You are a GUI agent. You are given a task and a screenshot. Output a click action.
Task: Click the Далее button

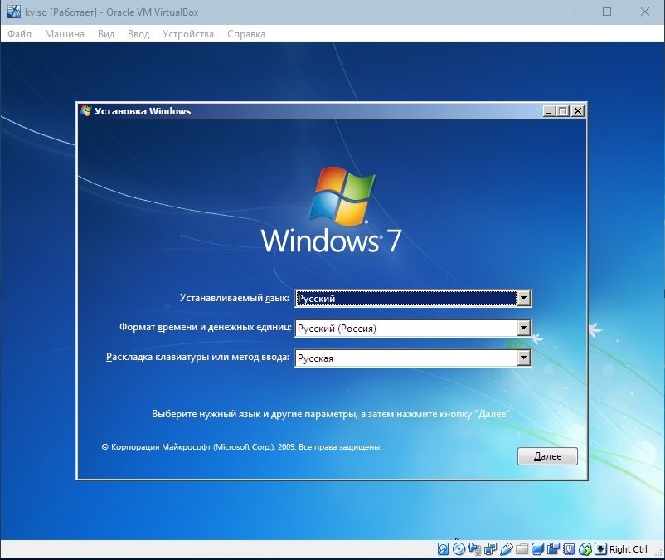click(x=547, y=456)
